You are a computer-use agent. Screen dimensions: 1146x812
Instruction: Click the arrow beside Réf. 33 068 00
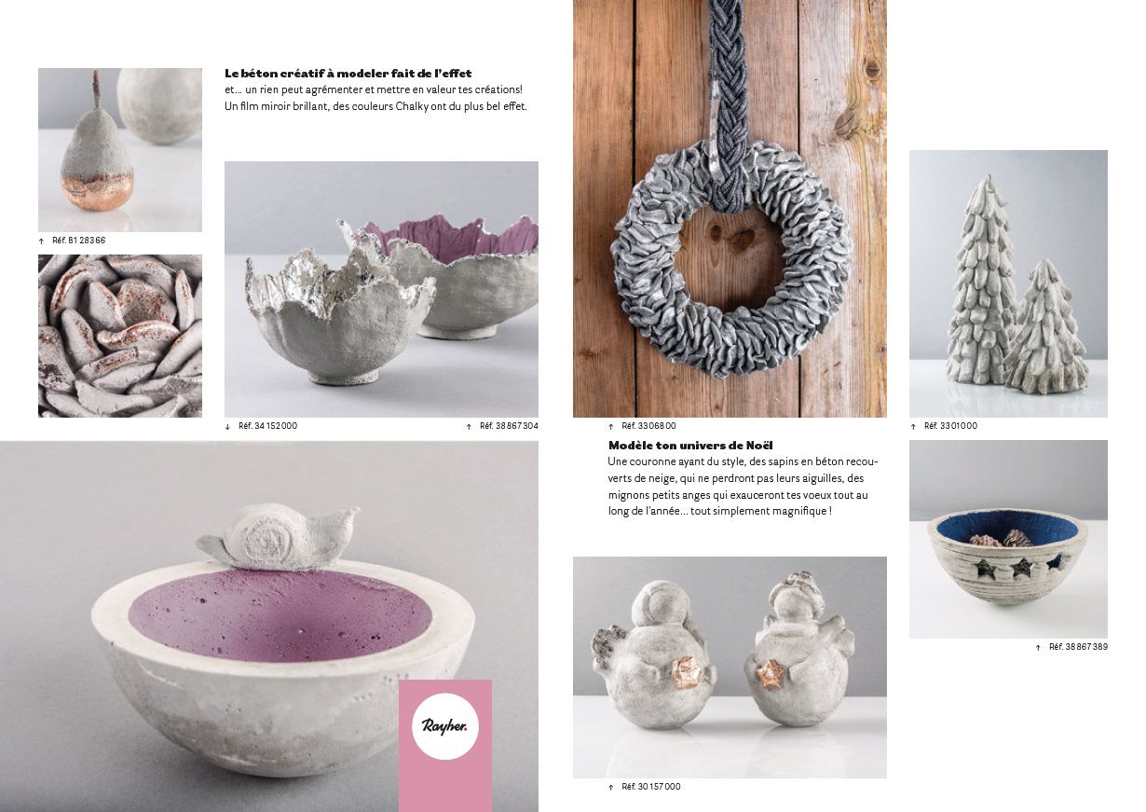[x=611, y=426]
